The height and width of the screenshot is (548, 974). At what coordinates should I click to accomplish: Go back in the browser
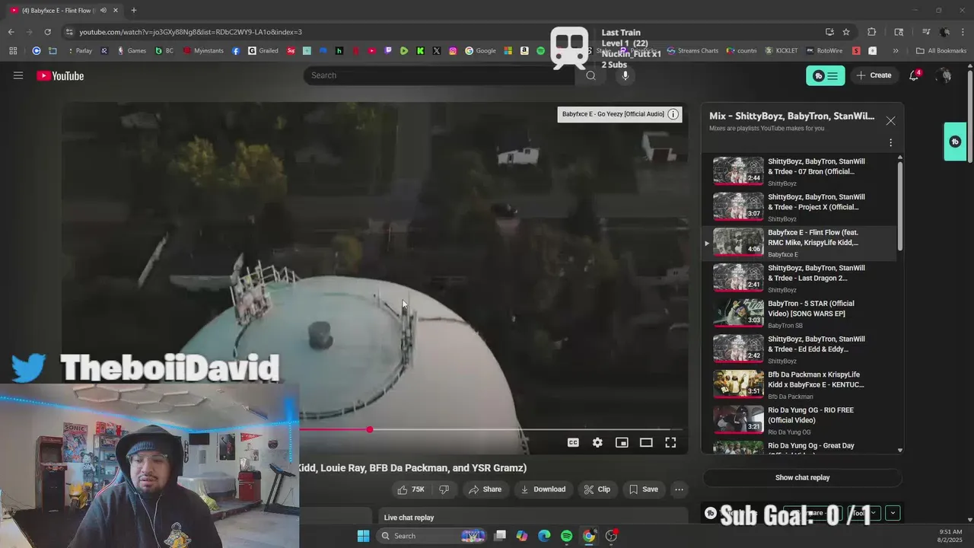11,32
